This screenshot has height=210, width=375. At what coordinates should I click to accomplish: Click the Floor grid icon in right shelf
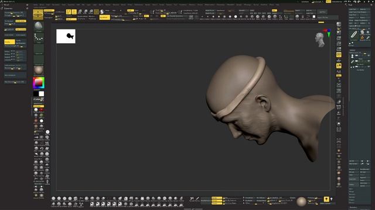point(339,61)
